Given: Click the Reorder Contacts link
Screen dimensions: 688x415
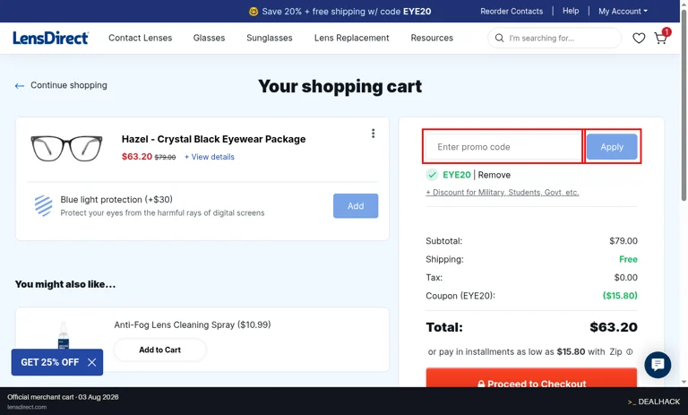Looking at the screenshot, I should point(512,12).
